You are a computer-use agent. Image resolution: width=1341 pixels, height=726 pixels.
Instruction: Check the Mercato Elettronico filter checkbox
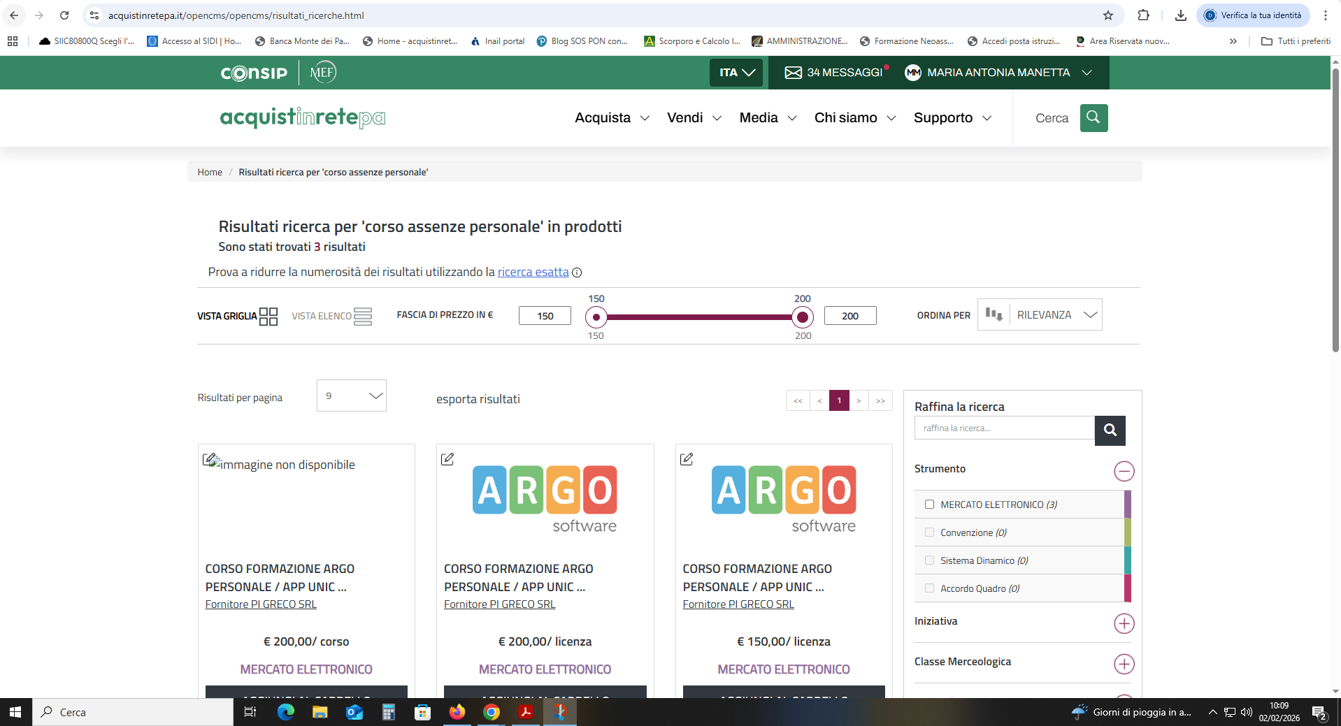929,504
